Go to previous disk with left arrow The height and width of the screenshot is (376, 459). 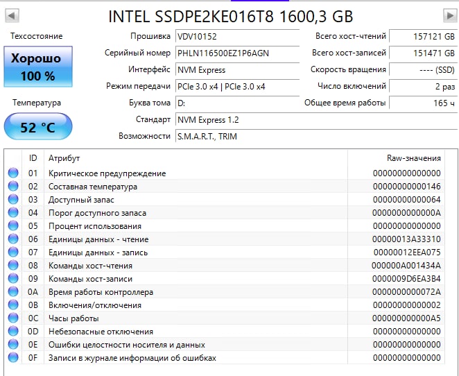click(12, 15)
